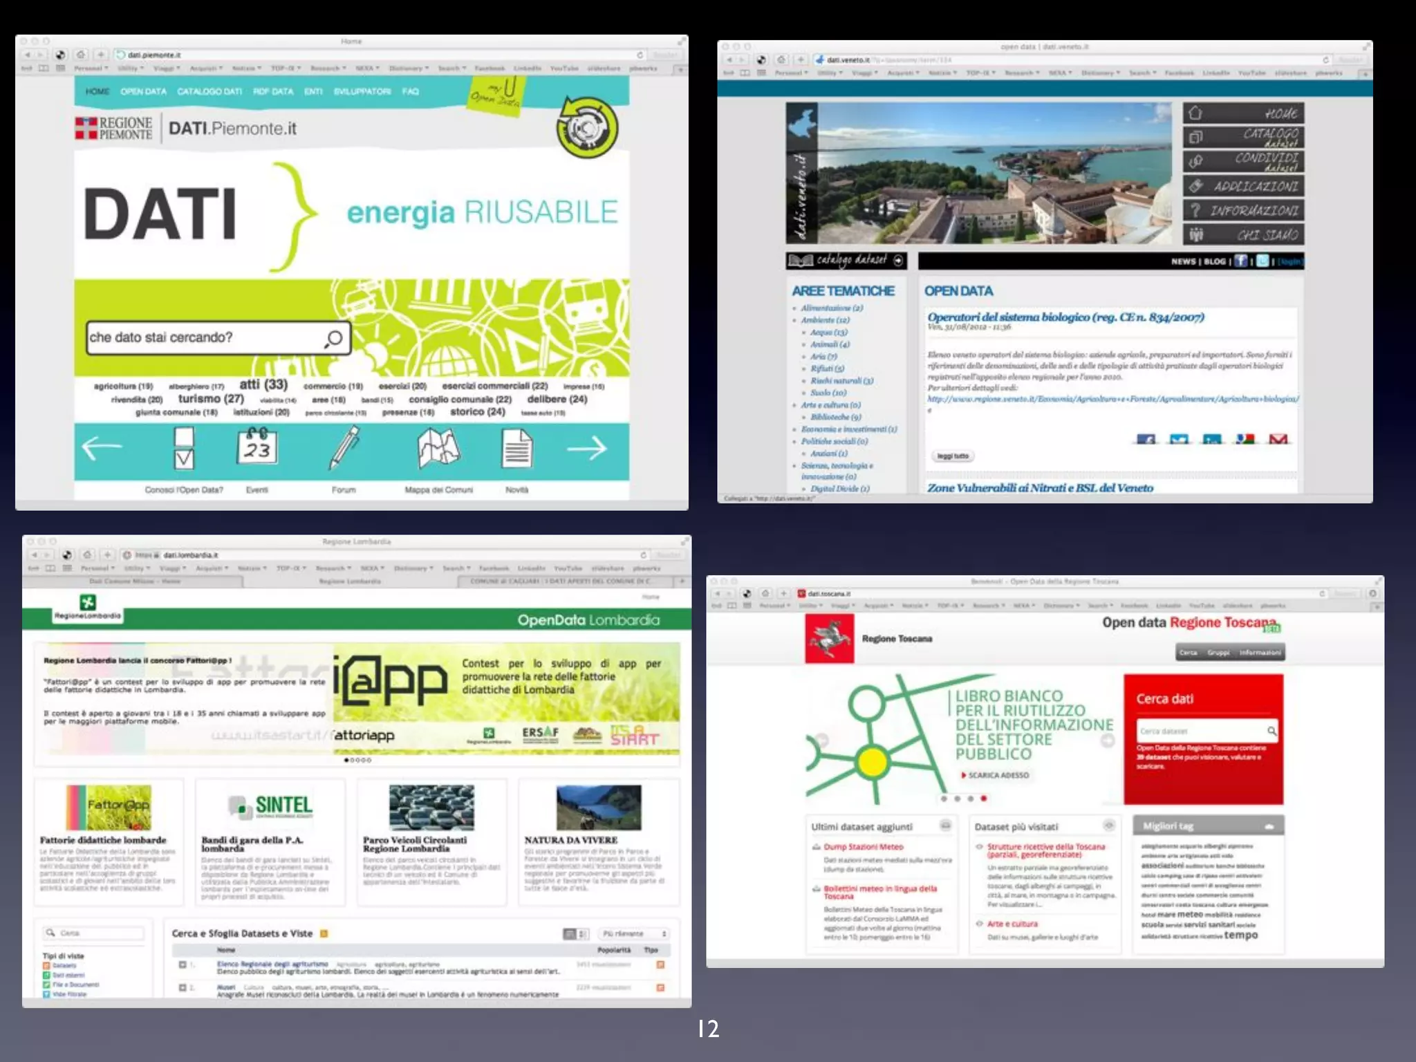Image resolution: width=1416 pixels, height=1062 pixels.
Task: Open the Mappa dei Comuni map icon
Action: (x=438, y=447)
